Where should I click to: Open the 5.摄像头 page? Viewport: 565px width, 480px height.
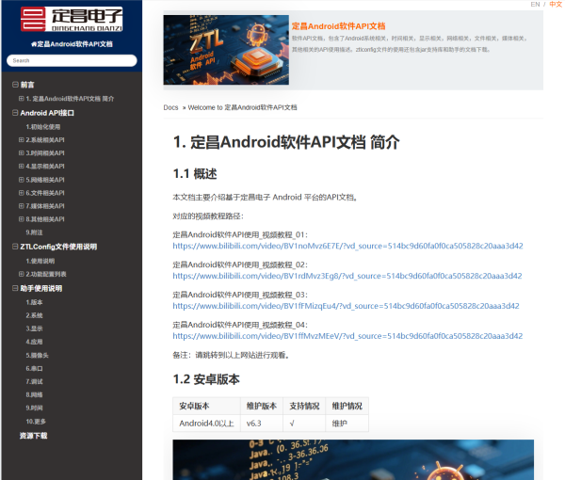[37, 355]
